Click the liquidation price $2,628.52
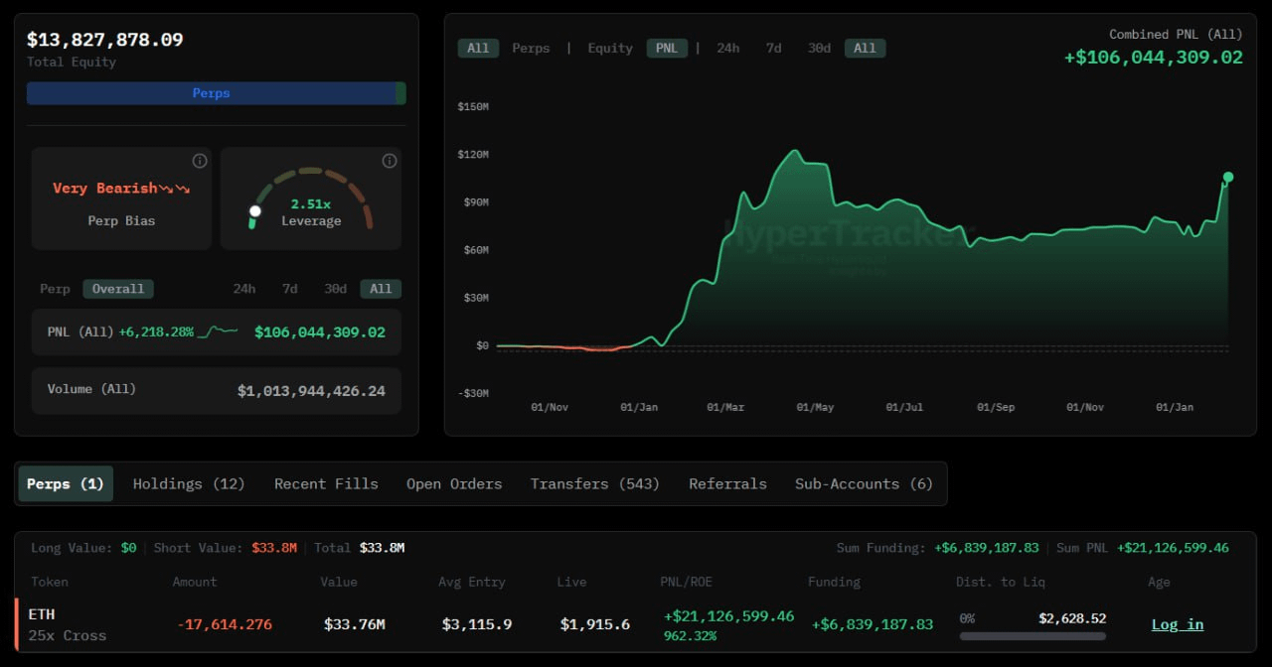This screenshot has height=667, width=1272. click(1072, 618)
